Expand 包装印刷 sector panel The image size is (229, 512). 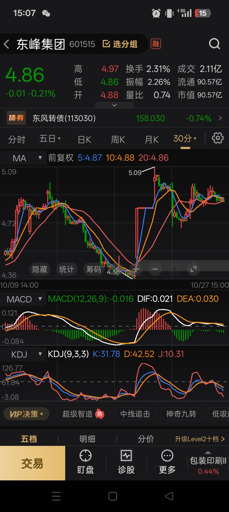point(208,463)
